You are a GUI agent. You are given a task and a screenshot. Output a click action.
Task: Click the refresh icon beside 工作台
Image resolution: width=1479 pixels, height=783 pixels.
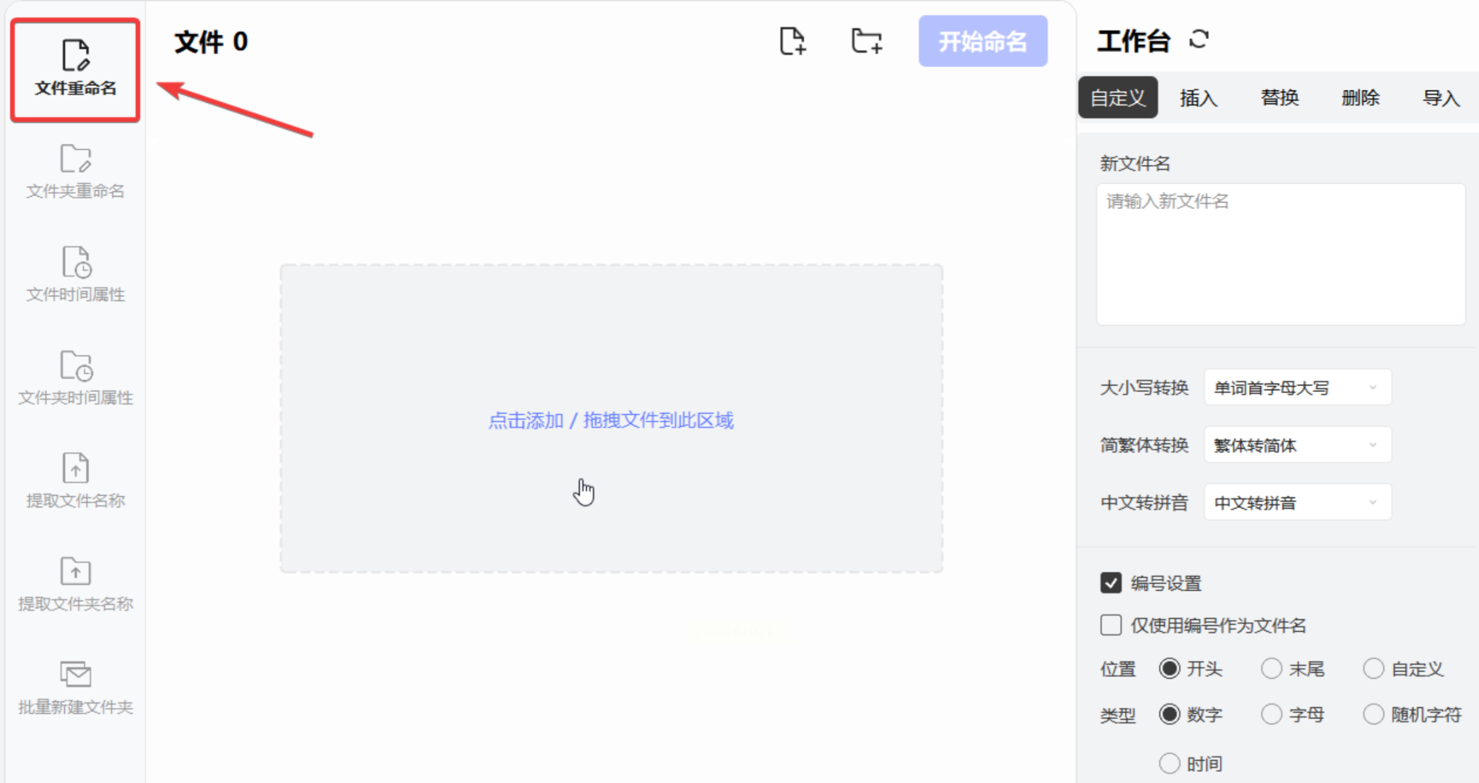pyautogui.click(x=1199, y=40)
